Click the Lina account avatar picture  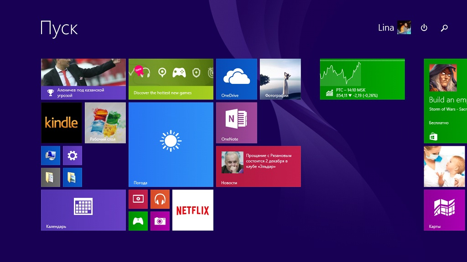click(404, 28)
